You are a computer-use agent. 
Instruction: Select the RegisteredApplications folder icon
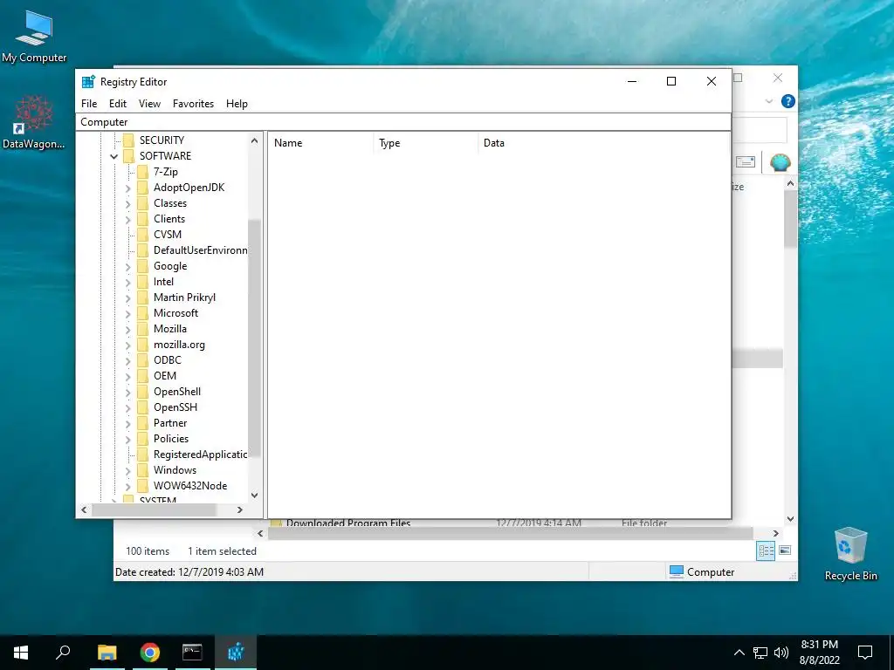[x=142, y=455]
